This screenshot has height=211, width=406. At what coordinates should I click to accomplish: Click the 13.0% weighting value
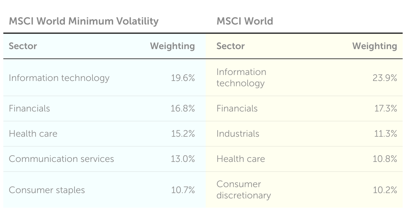pyautogui.click(x=183, y=159)
